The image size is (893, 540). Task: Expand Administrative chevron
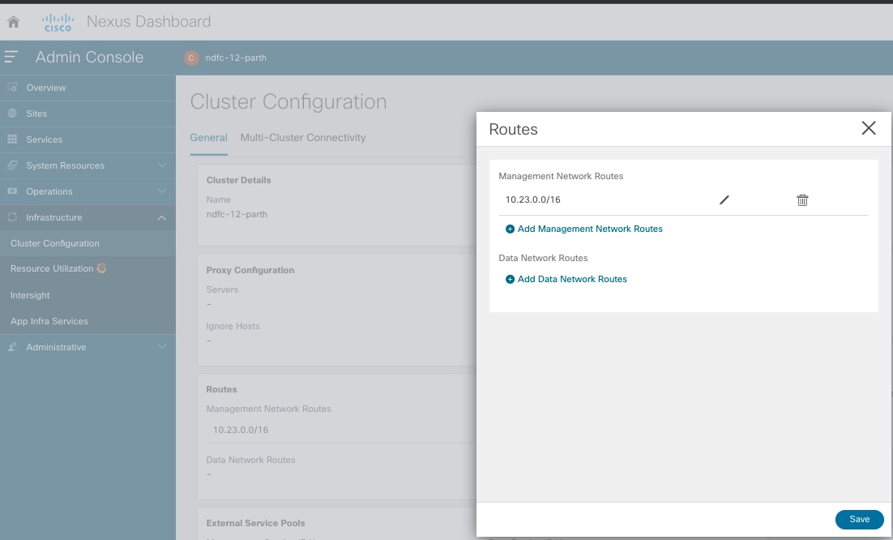[x=162, y=347]
